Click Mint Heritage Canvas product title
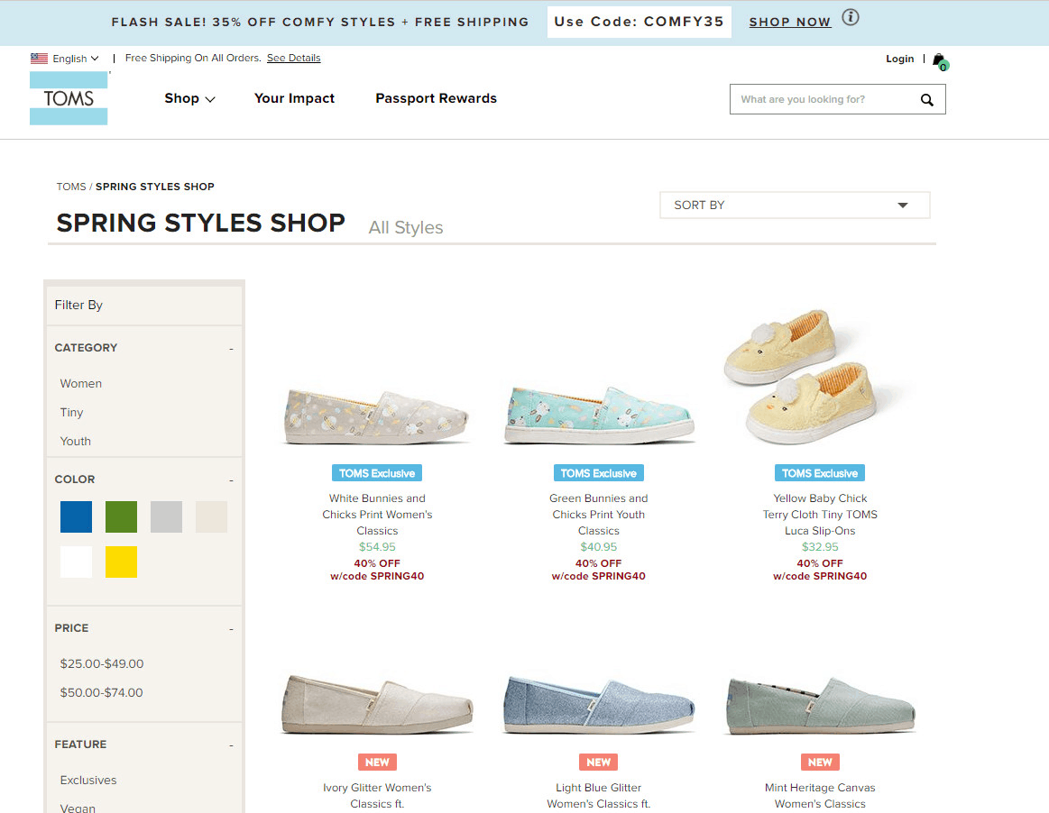 [x=820, y=796]
